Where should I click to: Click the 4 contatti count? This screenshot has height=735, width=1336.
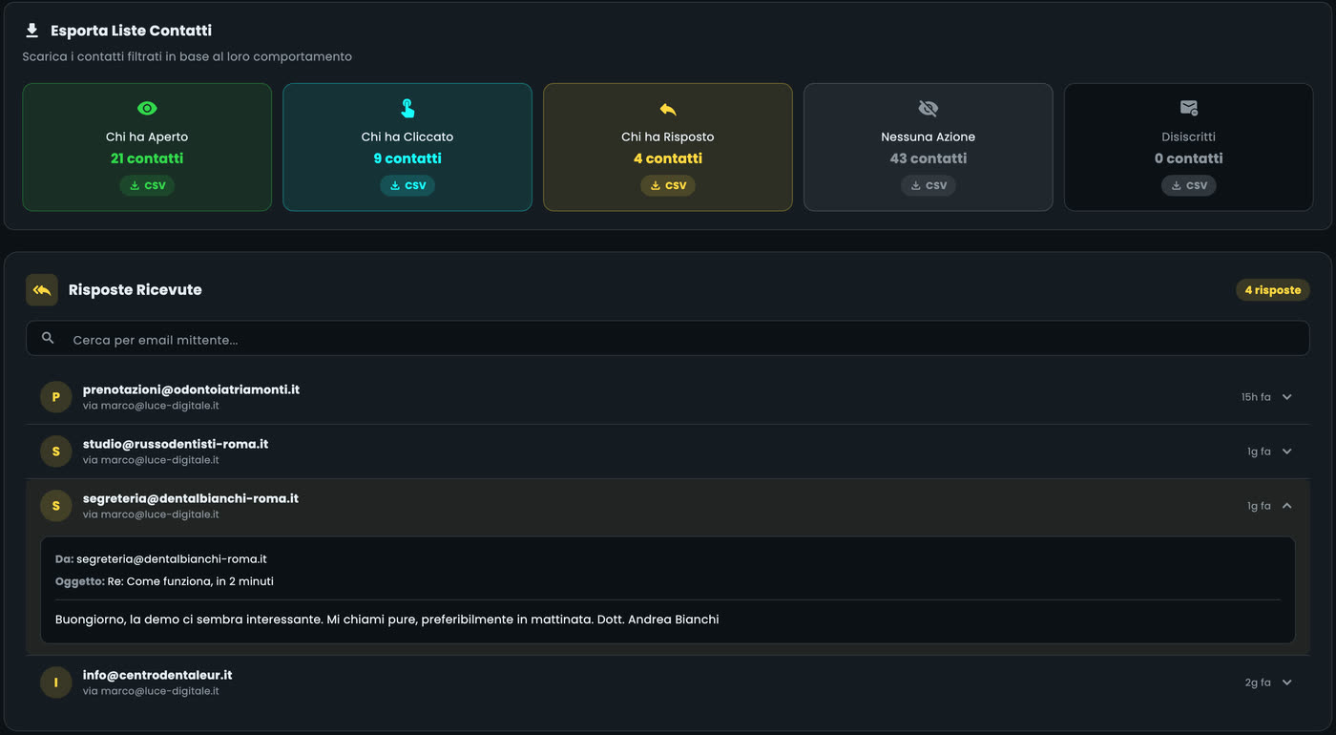coord(668,158)
